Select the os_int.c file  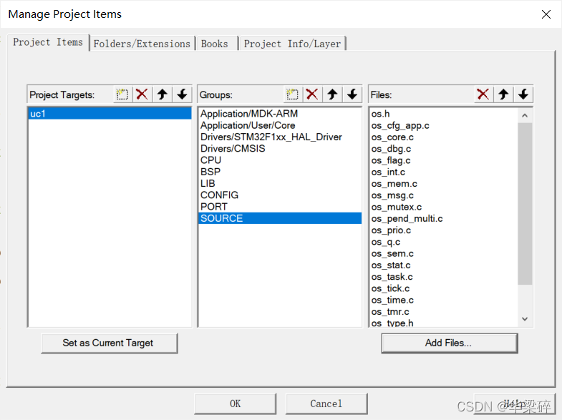[x=444, y=172]
